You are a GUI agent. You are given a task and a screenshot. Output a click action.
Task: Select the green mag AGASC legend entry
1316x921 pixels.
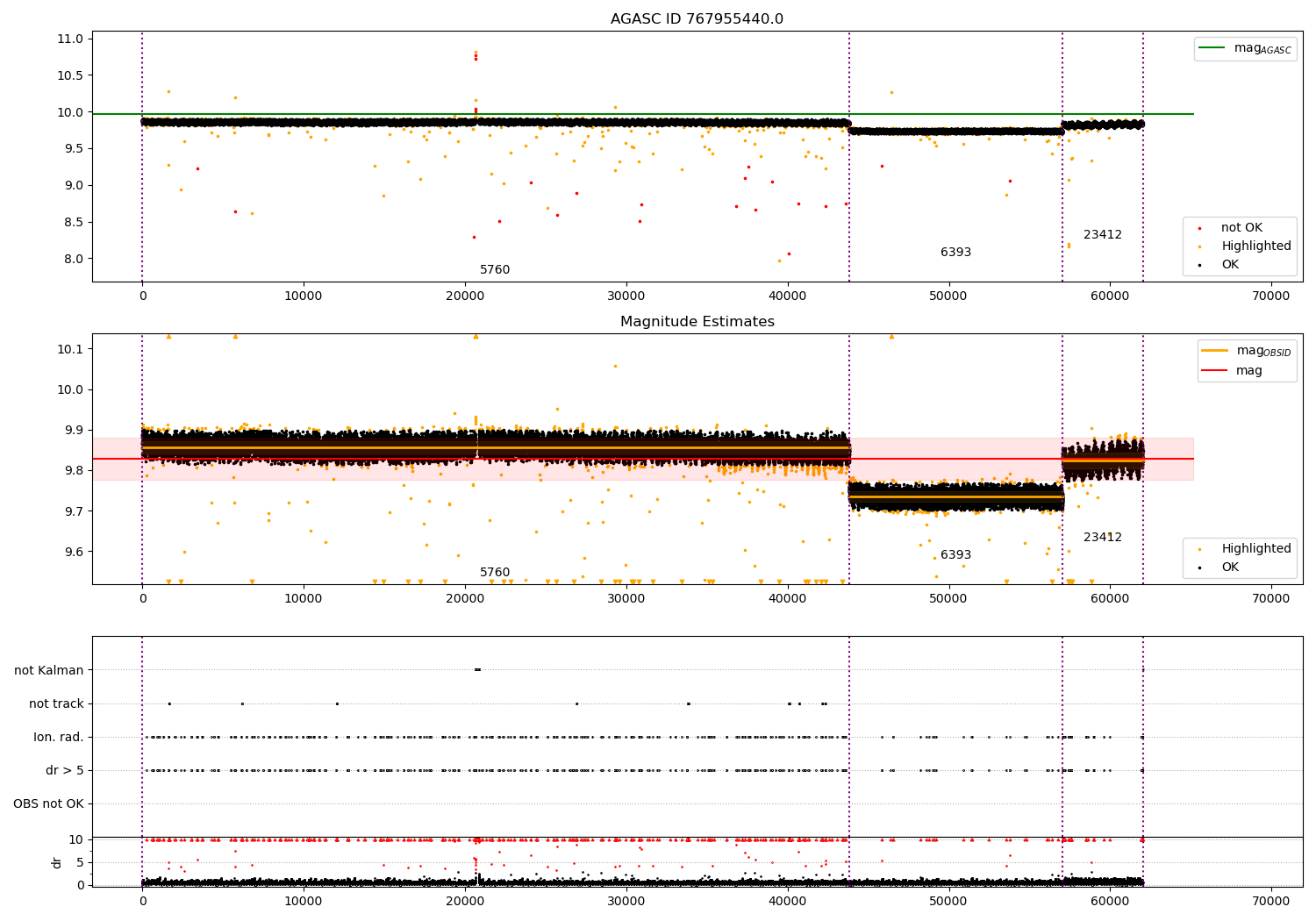pyautogui.click(x=1245, y=48)
